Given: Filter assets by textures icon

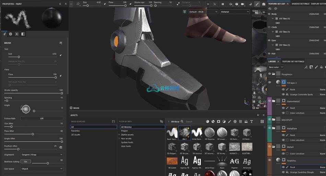Looking at the screenshot, I should pos(241,121).
